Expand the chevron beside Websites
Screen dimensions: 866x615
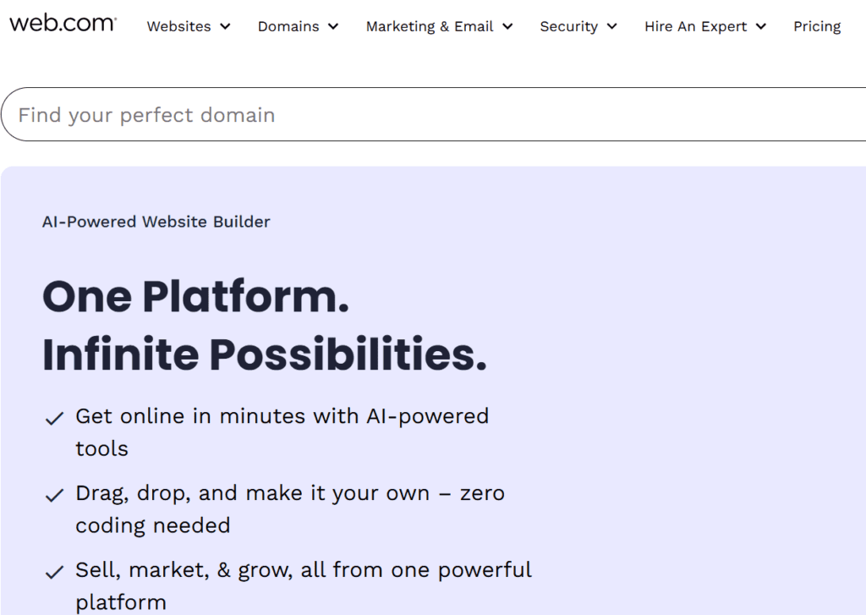pyautogui.click(x=225, y=26)
